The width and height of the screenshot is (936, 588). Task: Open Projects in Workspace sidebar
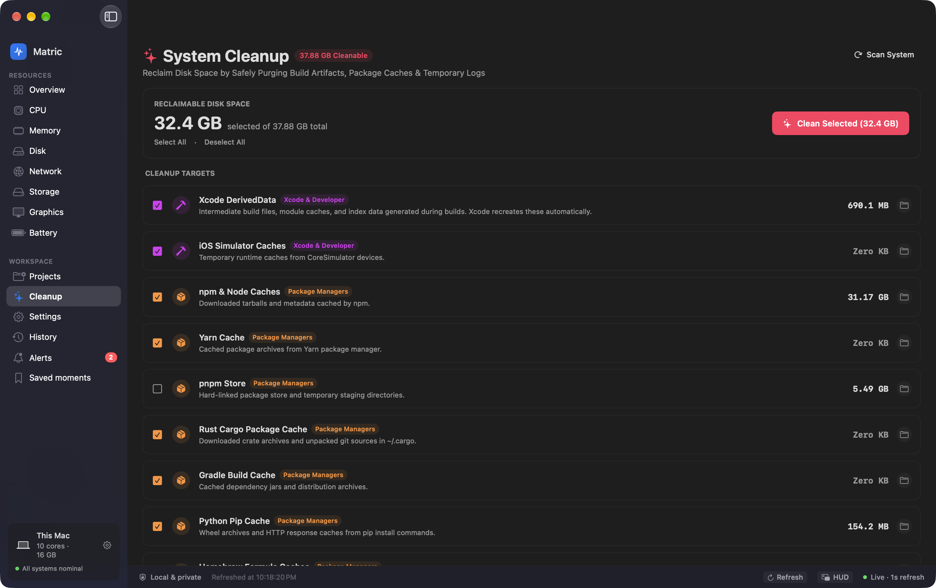coord(64,276)
